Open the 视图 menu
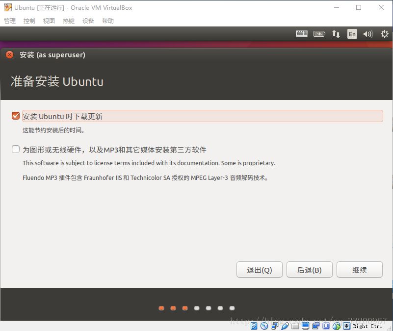Viewport: 393px width, 331px height. point(49,21)
